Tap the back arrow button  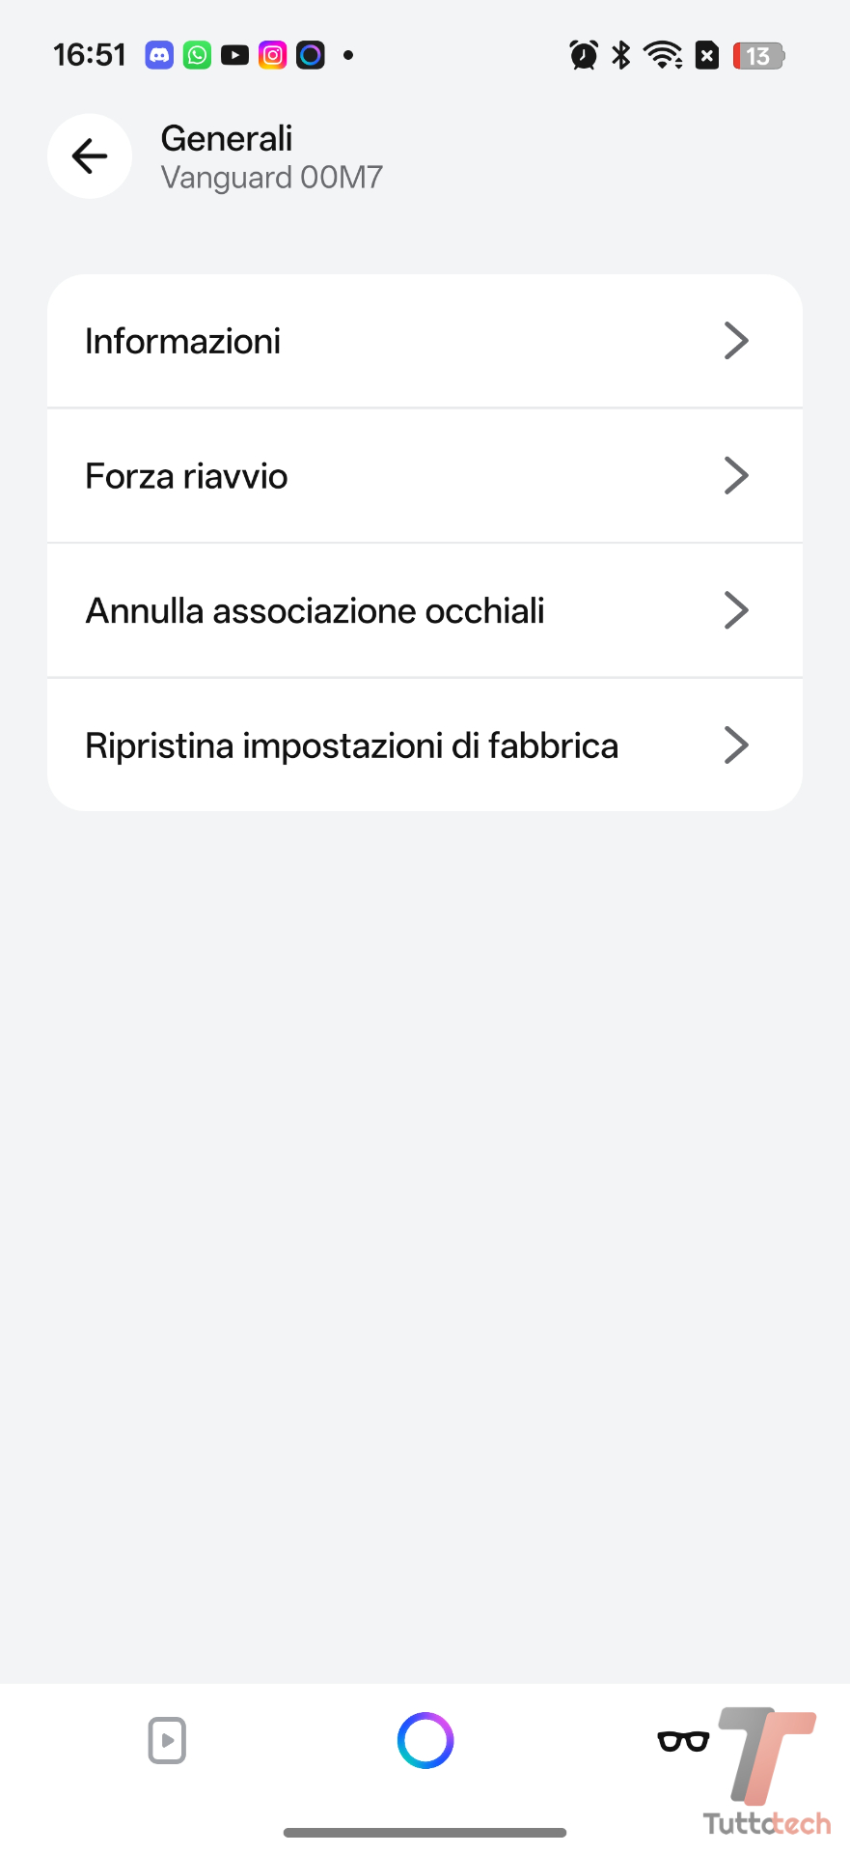point(90,156)
